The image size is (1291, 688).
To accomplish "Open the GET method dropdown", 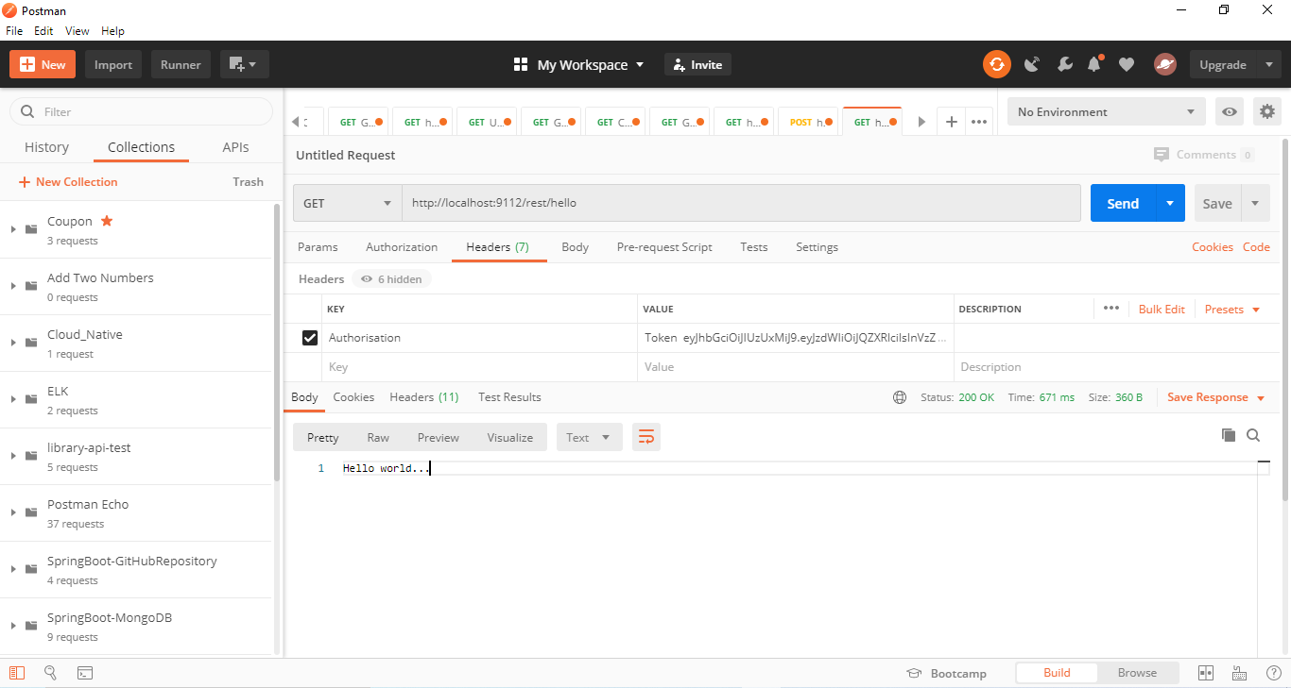I will point(347,203).
